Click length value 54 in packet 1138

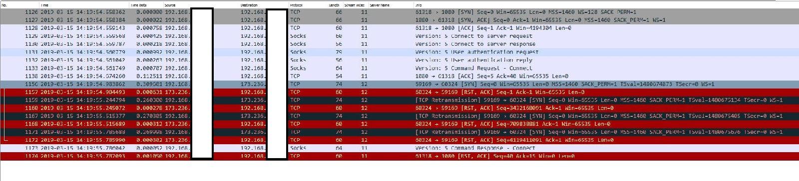339,76
